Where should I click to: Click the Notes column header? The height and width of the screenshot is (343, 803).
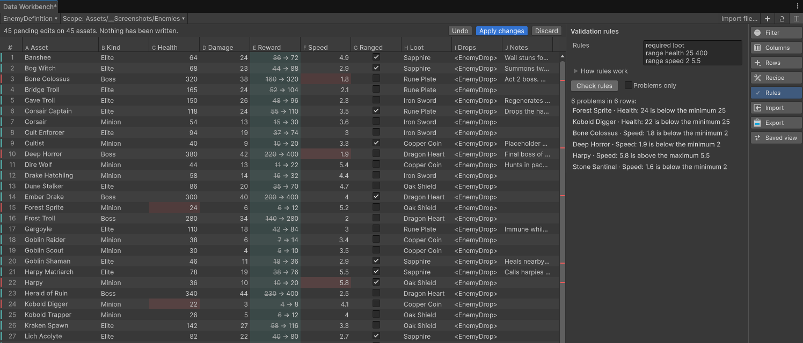click(527, 47)
